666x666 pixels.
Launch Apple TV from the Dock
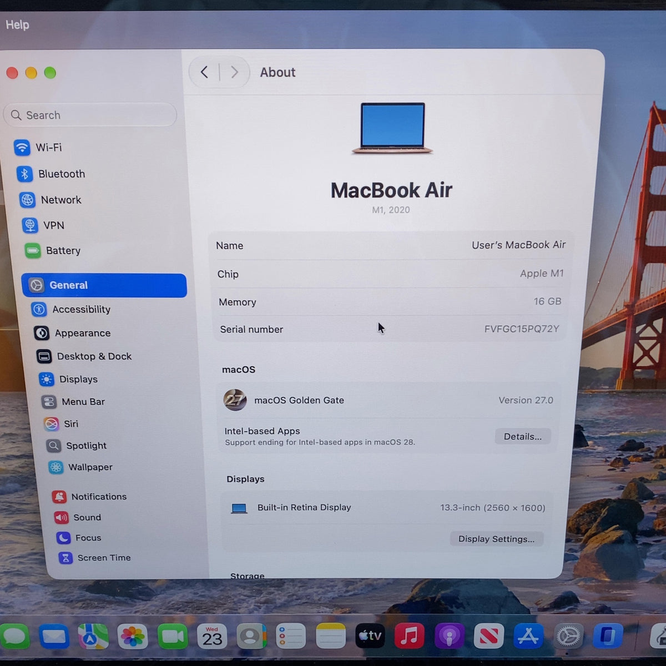point(370,637)
